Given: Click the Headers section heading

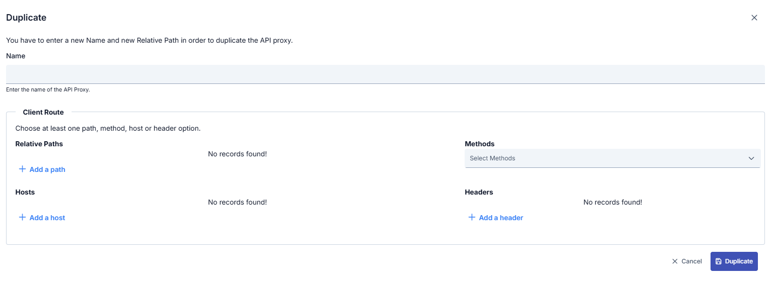Looking at the screenshot, I should 479,192.
